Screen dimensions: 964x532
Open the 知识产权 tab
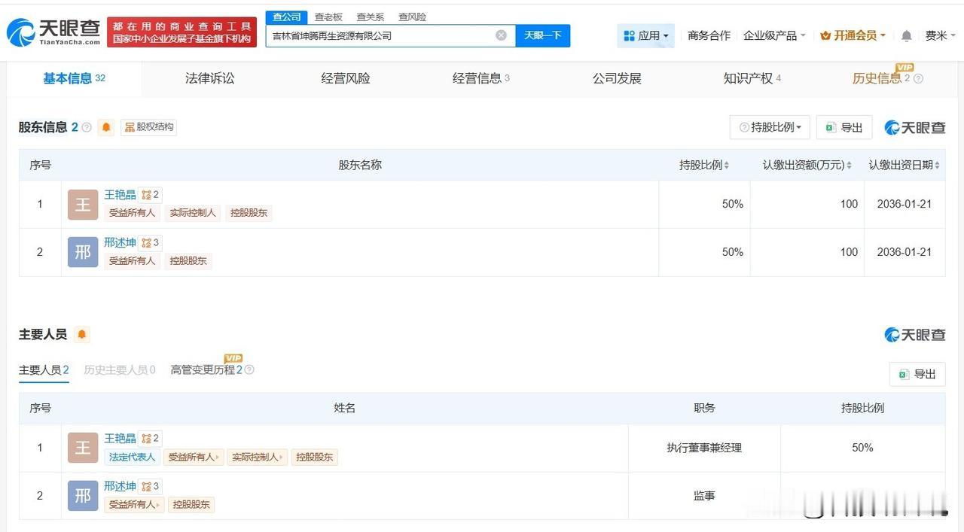coord(752,78)
